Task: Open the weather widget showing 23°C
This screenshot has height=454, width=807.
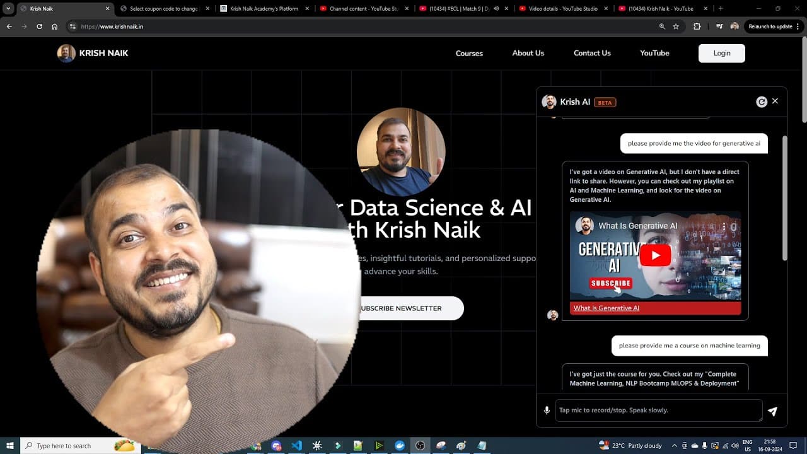Action: [x=630, y=445]
